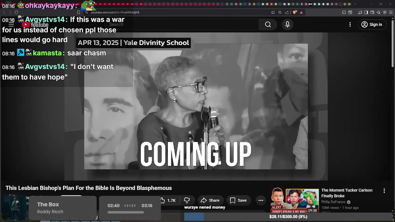Click The Box album art thumbnail
395x222 pixels.
pos(14,208)
